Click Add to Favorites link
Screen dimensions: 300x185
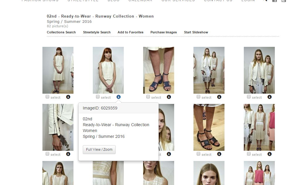coord(130,32)
